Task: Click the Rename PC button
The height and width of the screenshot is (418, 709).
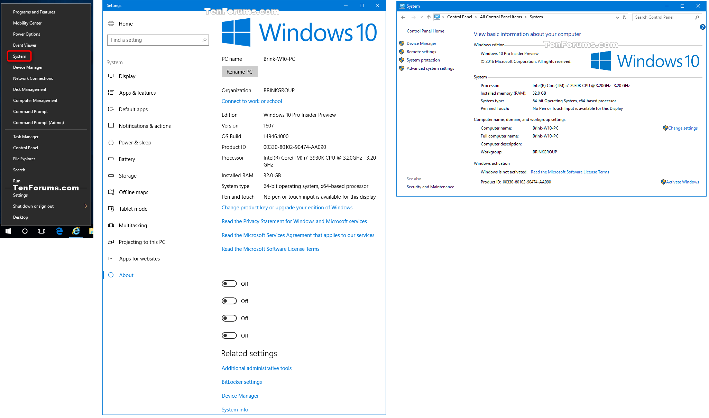Action: 239,72
